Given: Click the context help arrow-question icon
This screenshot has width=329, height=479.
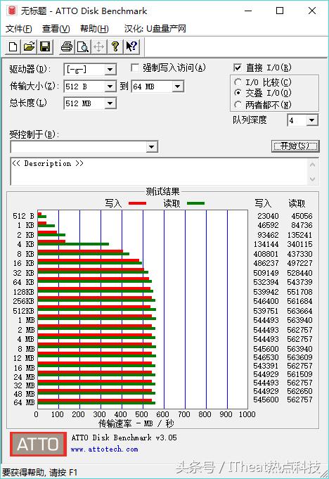Looking at the screenshot, I should point(132,46).
